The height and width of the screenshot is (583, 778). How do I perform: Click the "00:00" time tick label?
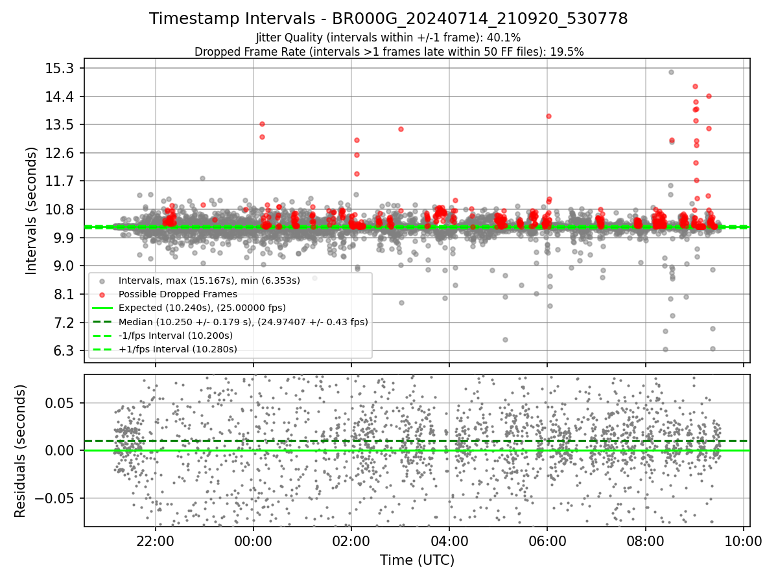[x=253, y=541]
